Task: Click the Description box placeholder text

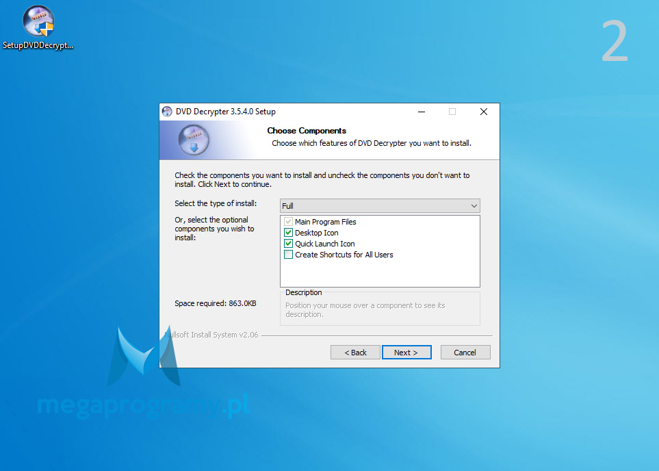Action: point(365,309)
